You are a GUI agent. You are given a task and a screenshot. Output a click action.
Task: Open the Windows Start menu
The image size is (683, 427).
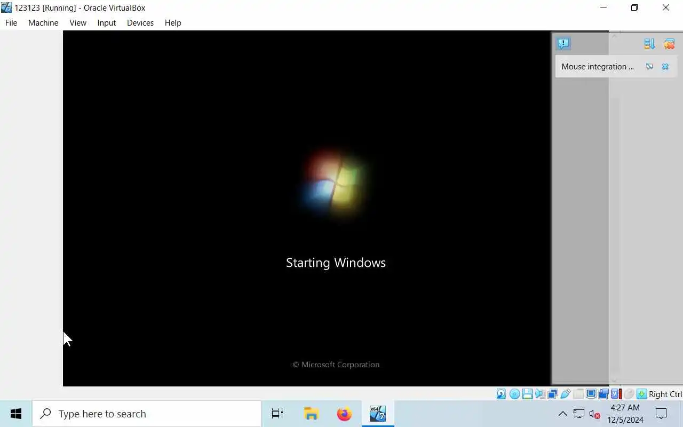click(16, 414)
